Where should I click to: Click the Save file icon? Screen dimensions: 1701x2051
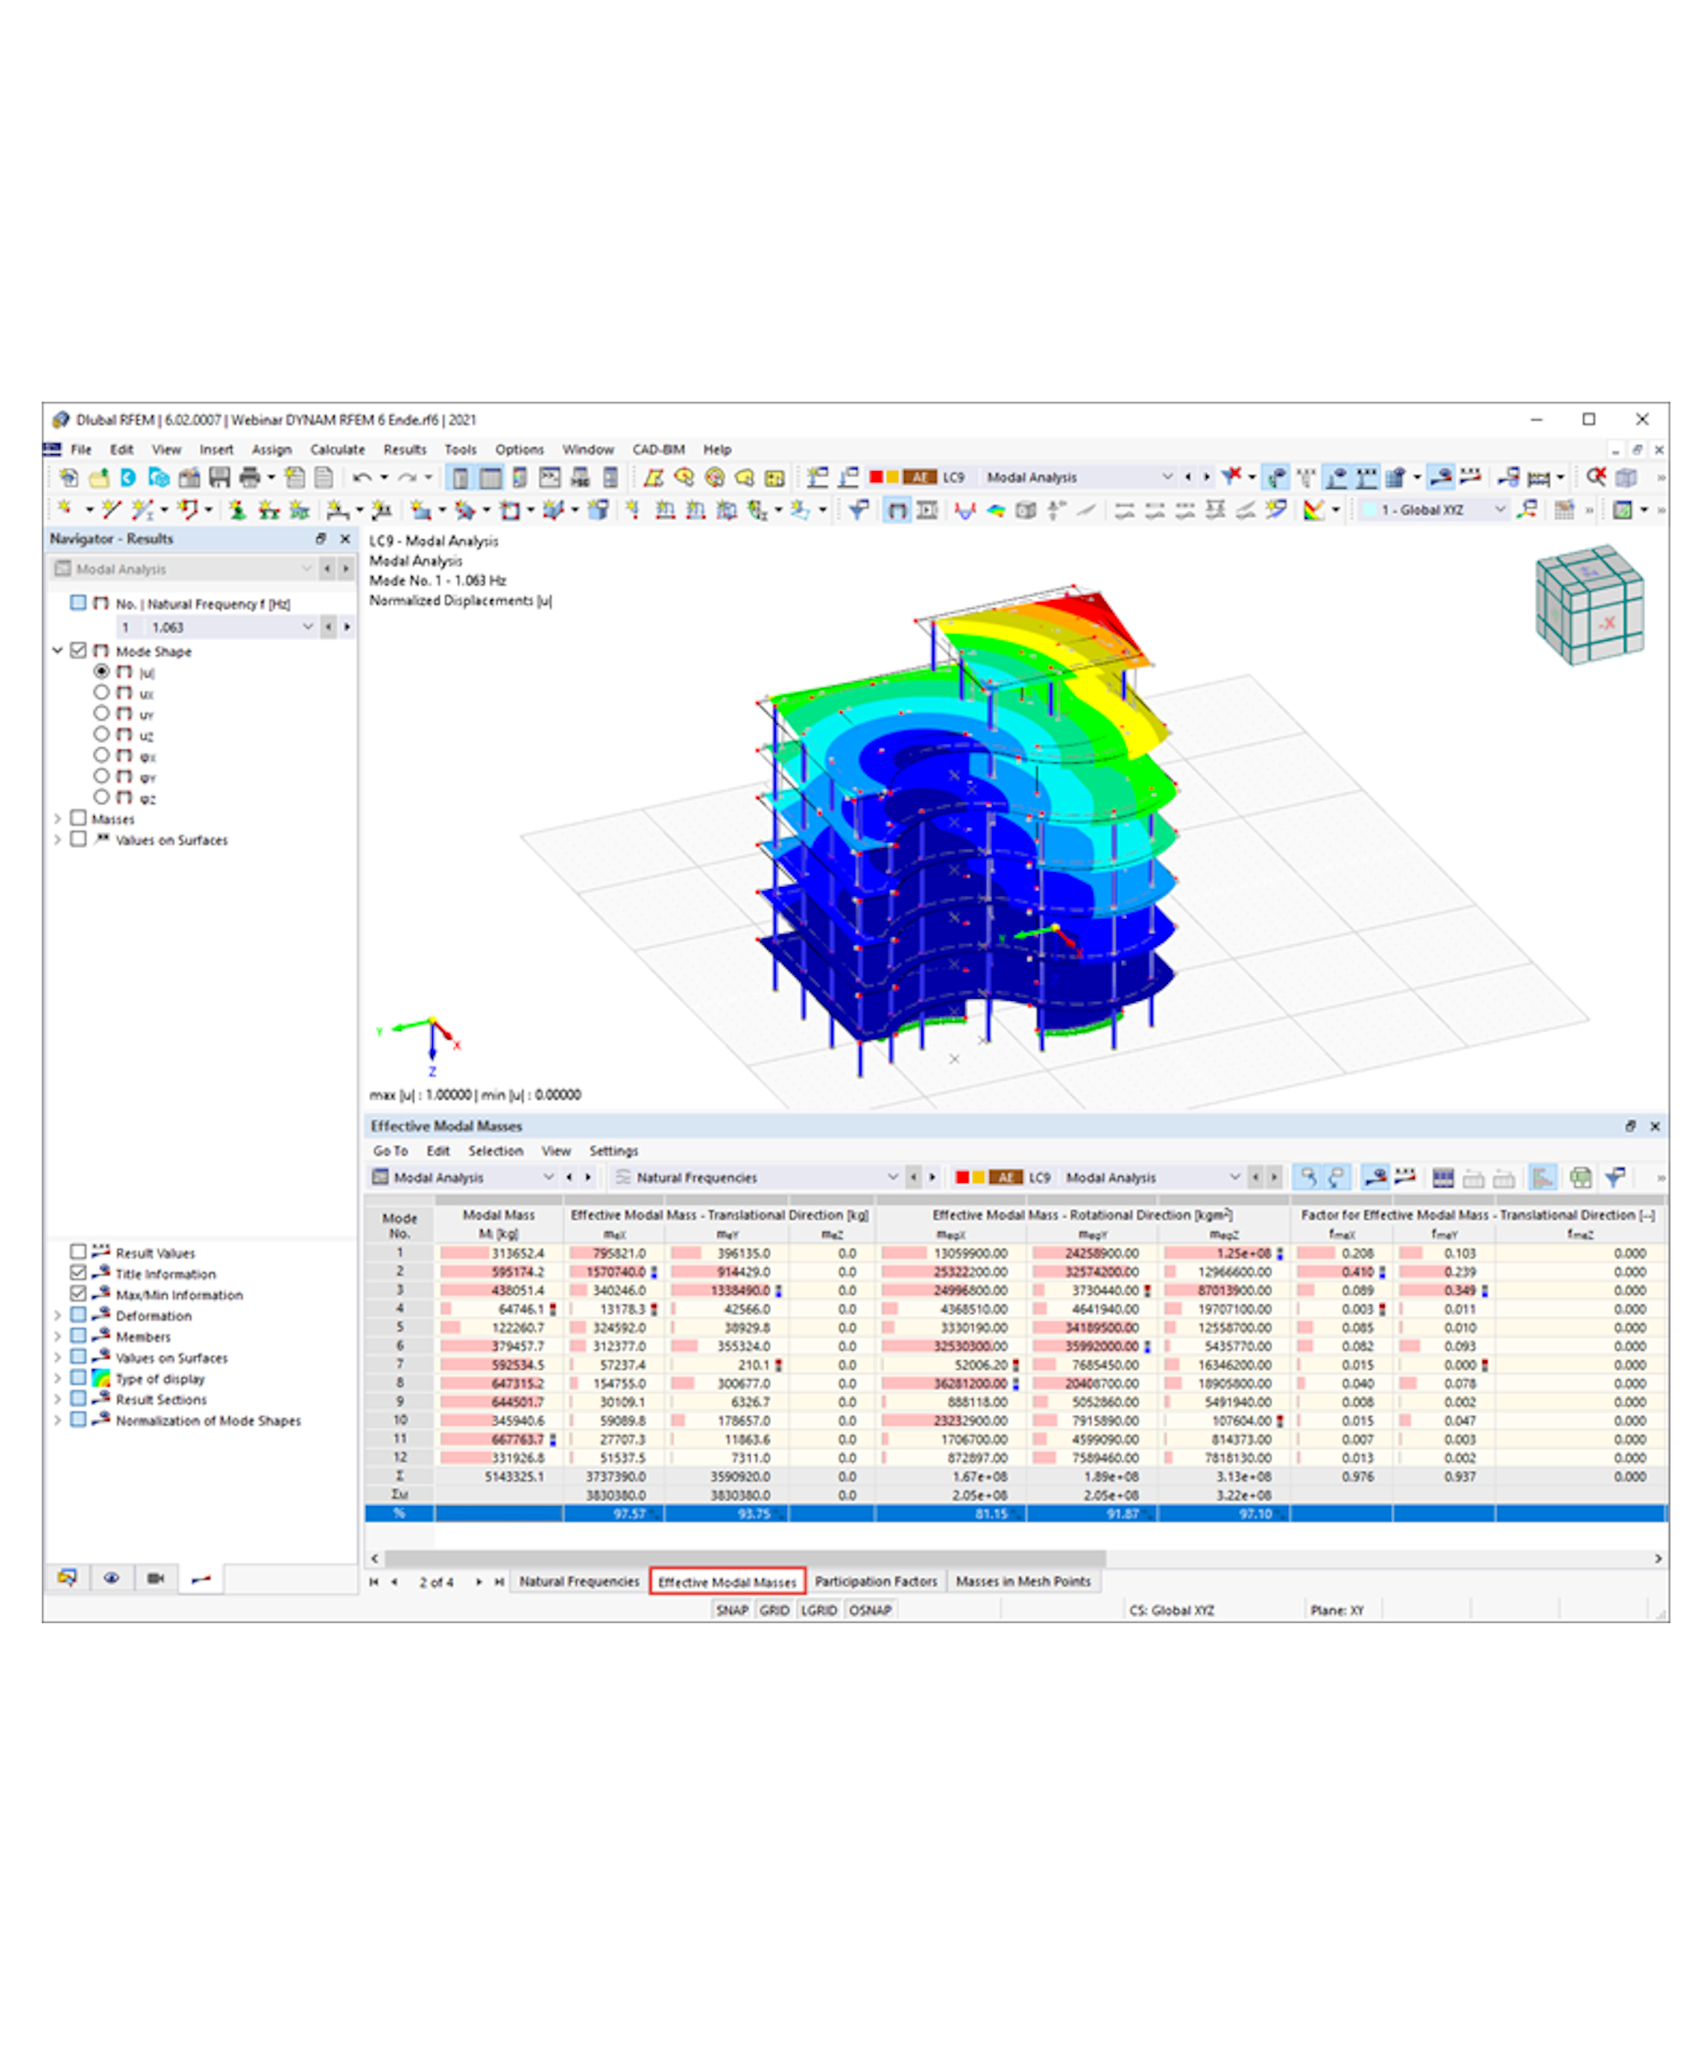[219, 477]
